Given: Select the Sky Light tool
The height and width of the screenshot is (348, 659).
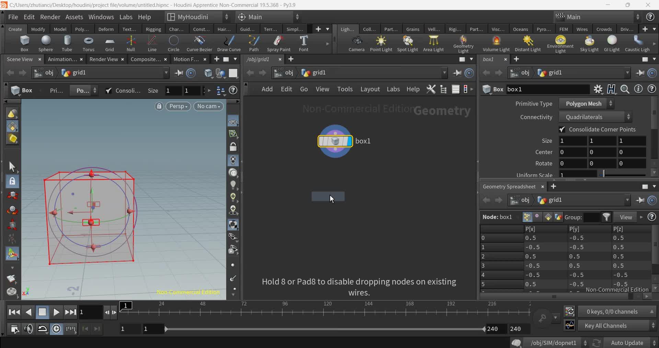Looking at the screenshot, I should click(x=589, y=44).
